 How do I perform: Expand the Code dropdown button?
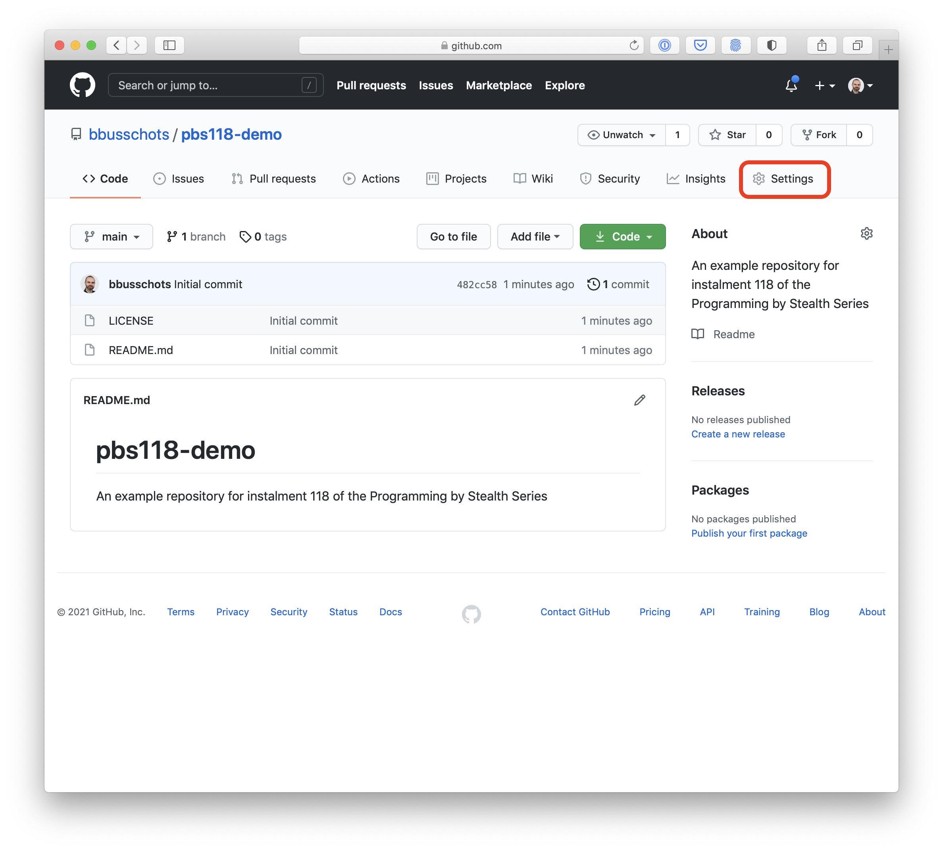pyautogui.click(x=623, y=236)
